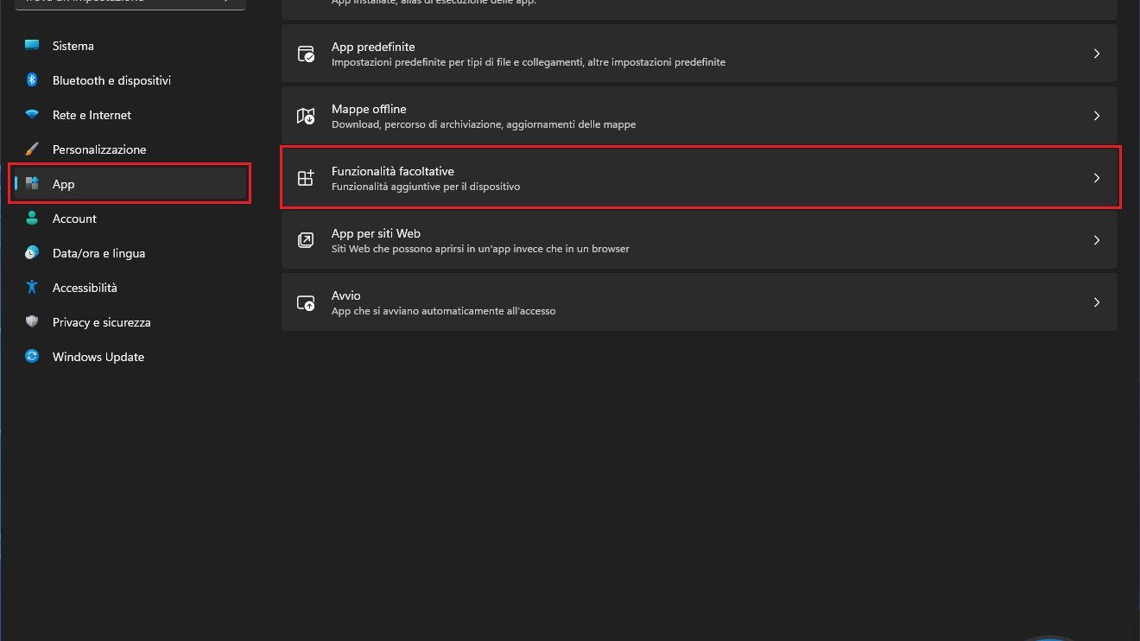Expand Funzionalità facoltative chevron arrow
The image size is (1140, 641).
[1097, 178]
